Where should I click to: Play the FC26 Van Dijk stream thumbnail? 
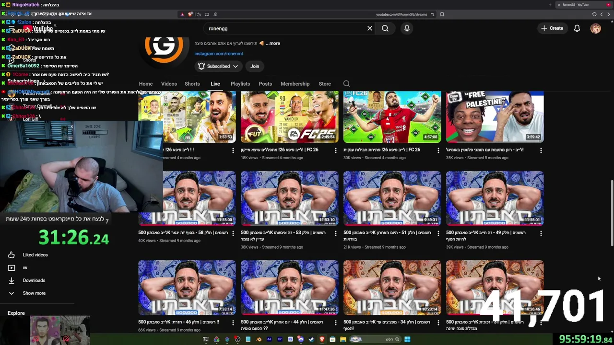click(x=290, y=117)
